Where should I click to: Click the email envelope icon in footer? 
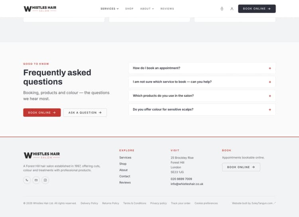point(36,180)
